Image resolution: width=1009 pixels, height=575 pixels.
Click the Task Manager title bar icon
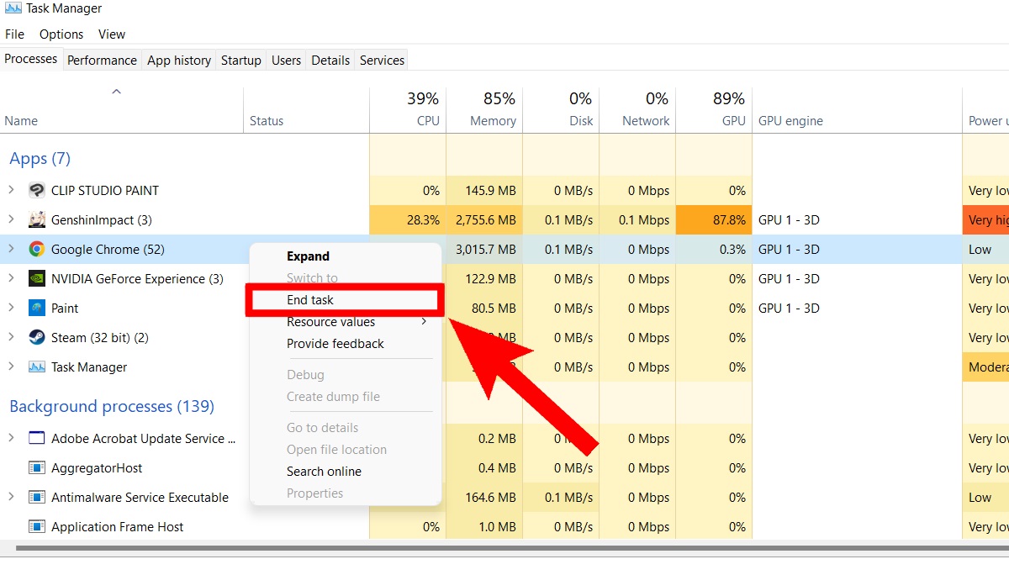tap(13, 9)
